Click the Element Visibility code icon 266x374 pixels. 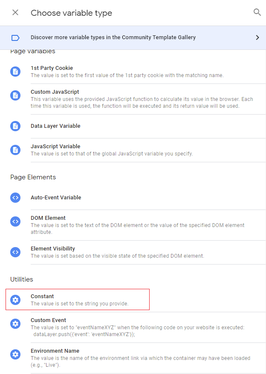[x=15, y=252]
